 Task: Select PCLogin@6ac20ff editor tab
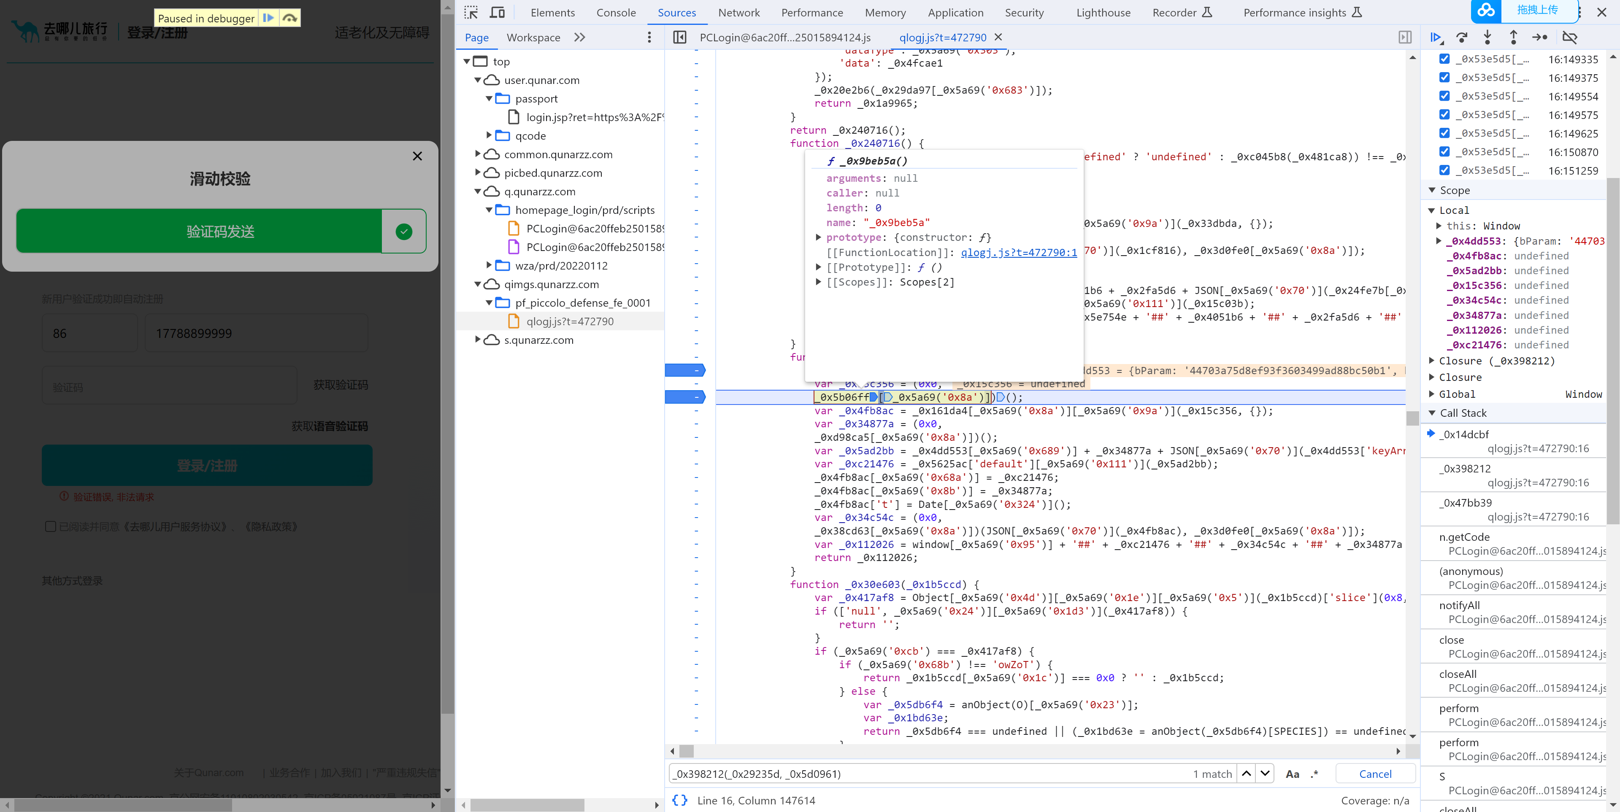pyautogui.click(x=785, y=37)
